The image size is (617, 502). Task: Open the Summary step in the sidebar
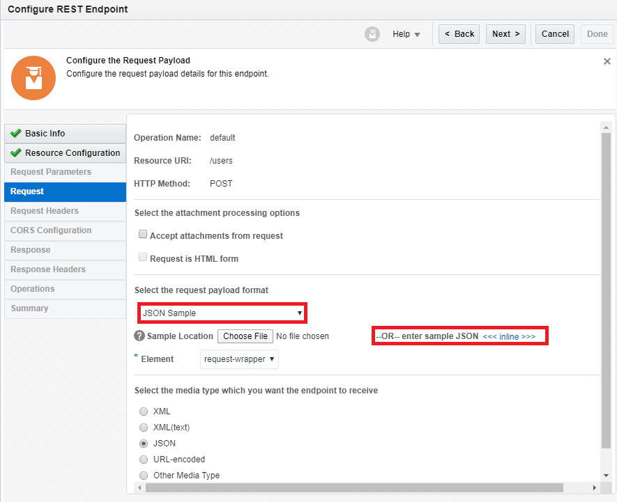[x=29, y=308]
